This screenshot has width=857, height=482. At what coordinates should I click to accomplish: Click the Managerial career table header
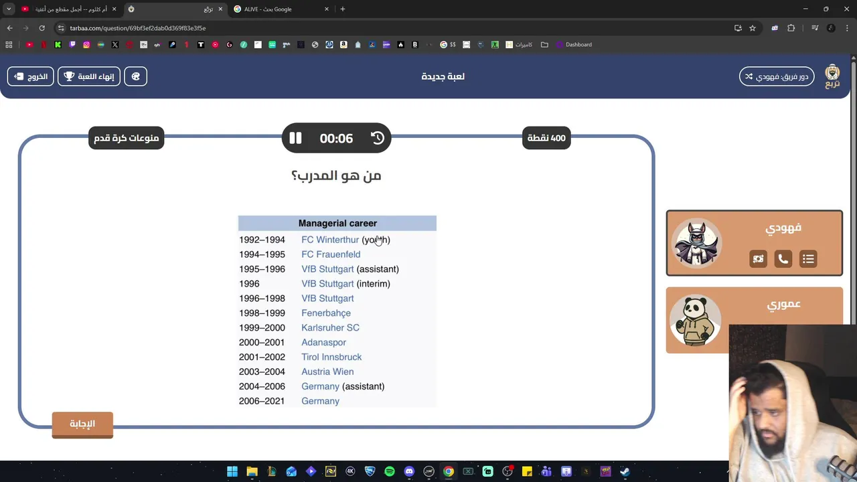337,224
